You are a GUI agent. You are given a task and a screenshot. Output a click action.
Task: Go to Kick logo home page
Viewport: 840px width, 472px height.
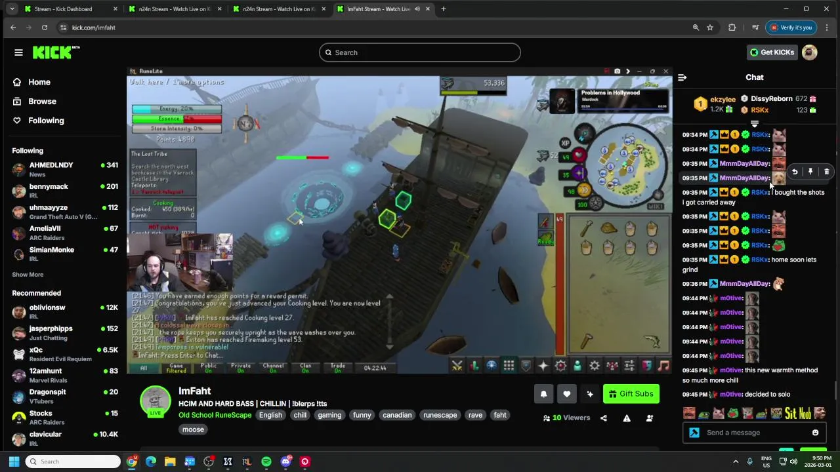pos(56,52)
